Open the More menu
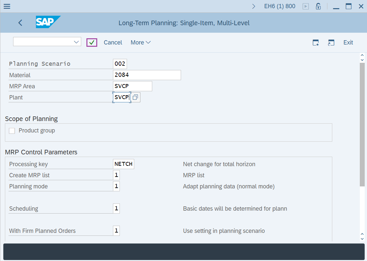The image size is (367, 261). 138,42
